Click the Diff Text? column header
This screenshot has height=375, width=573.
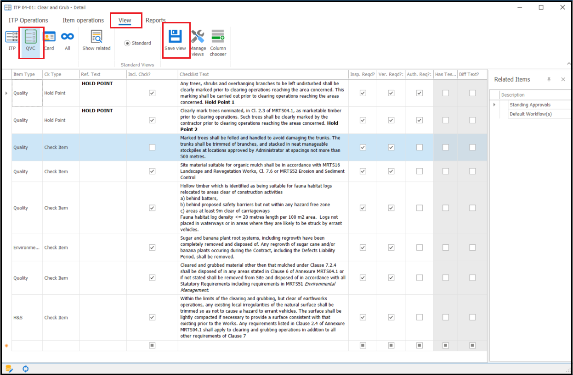click(x=472, y=74)
